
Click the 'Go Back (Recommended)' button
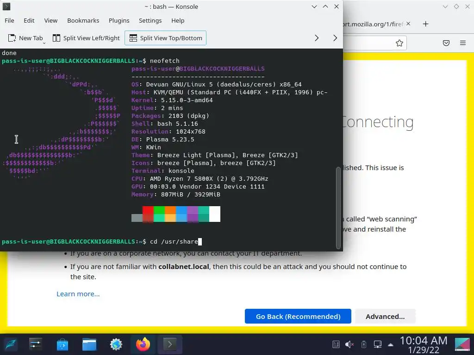click(298, 316)
